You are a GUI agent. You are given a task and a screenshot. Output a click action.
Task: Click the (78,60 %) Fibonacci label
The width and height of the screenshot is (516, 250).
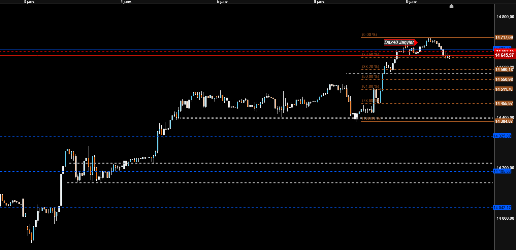click(x=371, y=101)
